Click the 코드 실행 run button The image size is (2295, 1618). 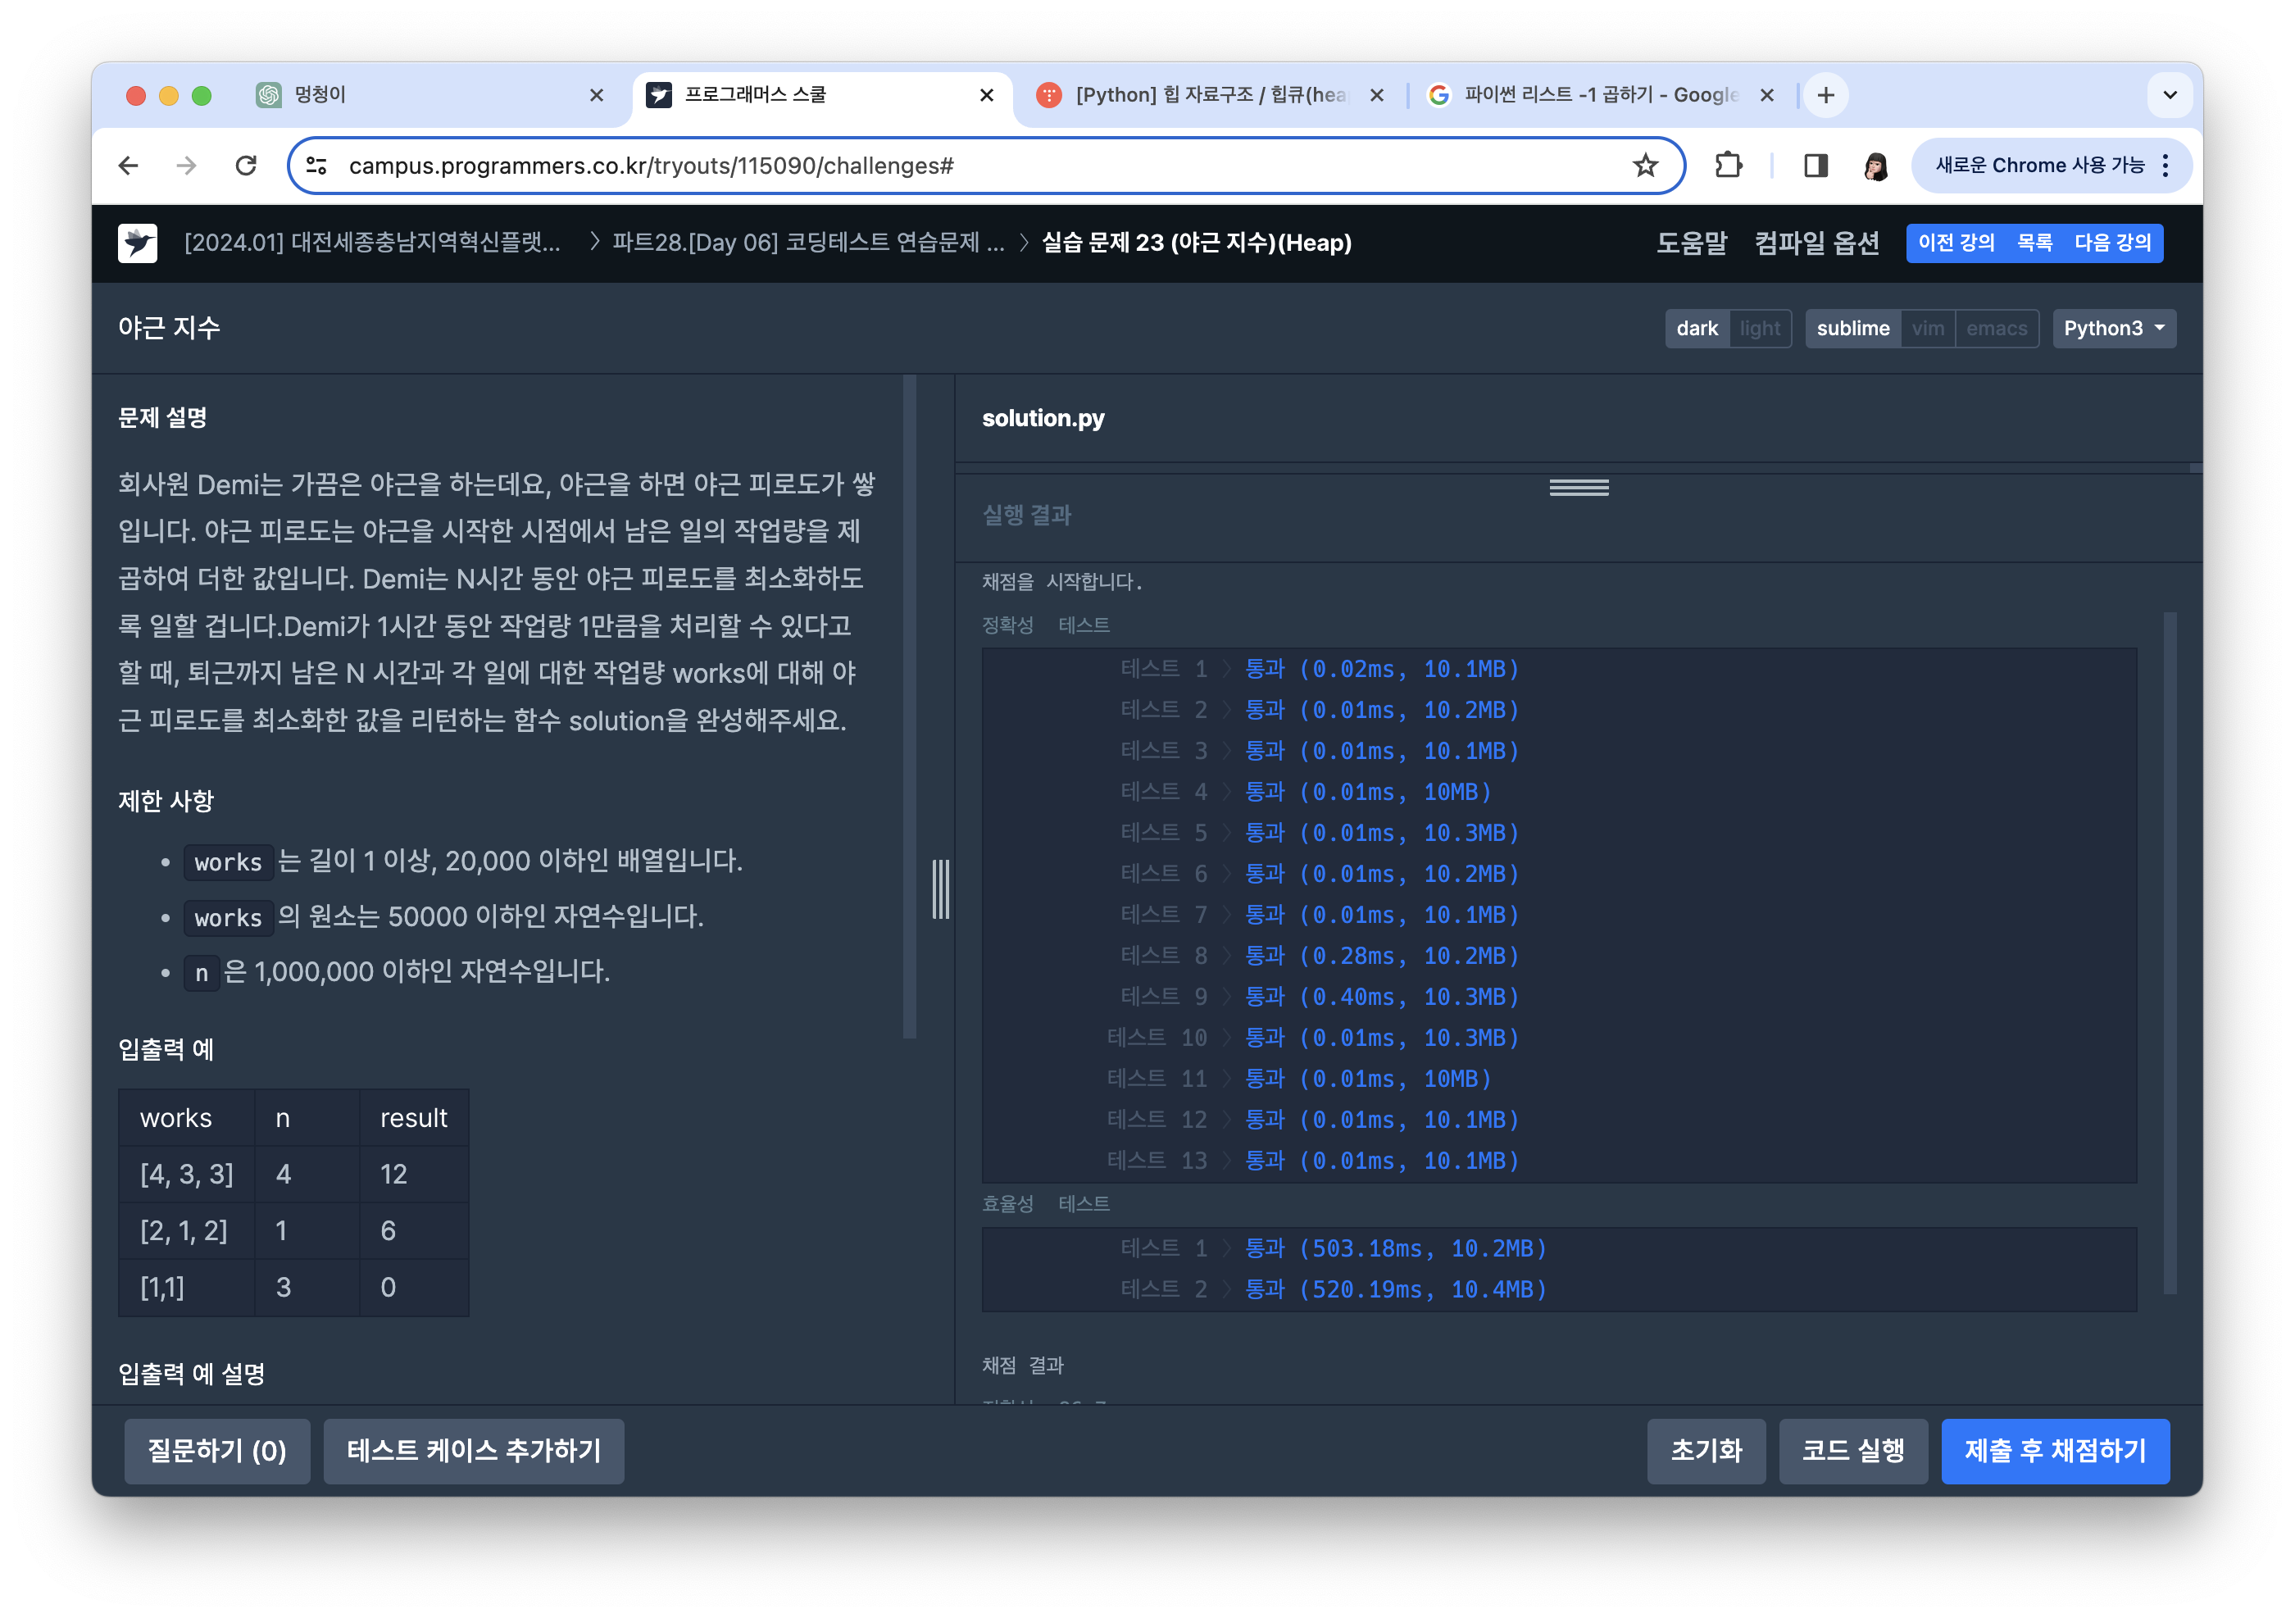[1852, 1450]
